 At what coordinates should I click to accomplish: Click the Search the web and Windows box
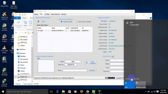coord(27,92)
